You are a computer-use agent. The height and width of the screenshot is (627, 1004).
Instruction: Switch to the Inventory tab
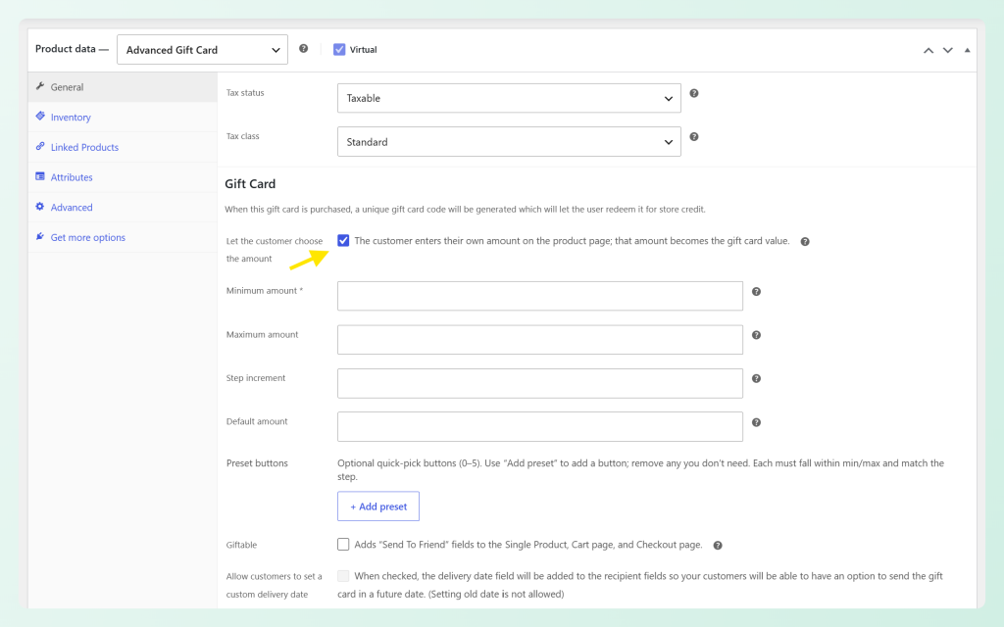123,118
